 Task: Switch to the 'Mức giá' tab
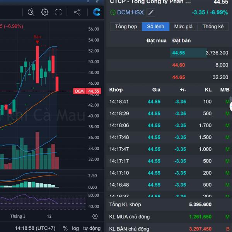(183, 27)
